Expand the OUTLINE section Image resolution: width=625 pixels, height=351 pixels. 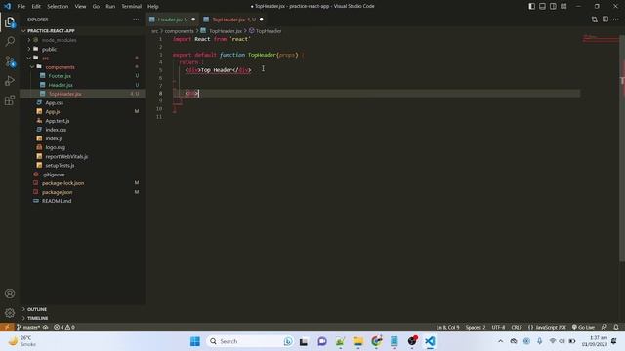[37, 309]
